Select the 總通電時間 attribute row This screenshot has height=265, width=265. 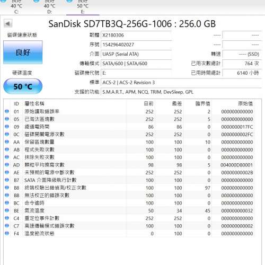[129, 127]
